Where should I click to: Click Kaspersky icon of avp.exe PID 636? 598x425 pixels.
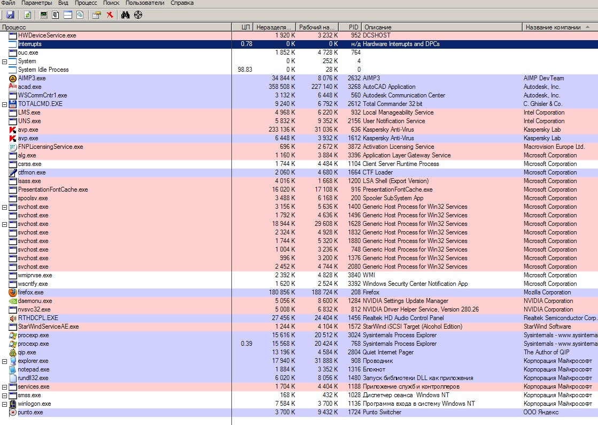(13, 130)
